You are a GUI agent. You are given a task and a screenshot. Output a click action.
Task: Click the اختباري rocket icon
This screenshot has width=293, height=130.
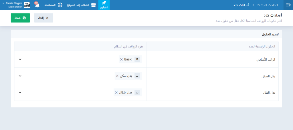(104, 3)
